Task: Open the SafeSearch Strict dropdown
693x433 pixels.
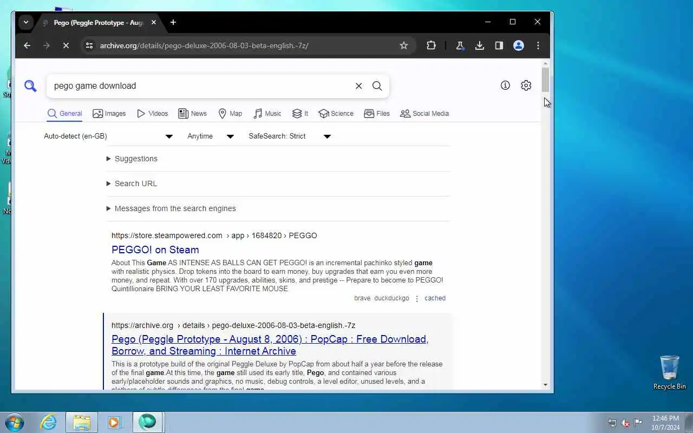Action: tap(290, 136)
